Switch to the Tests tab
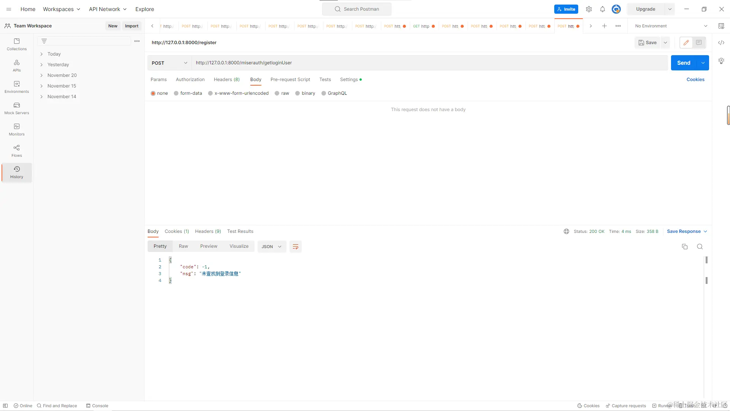The width and height of the screenshot is (730, 411). (325, 80)
